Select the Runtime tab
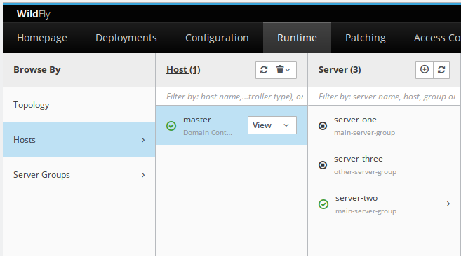This screenshot has width=461, height=256. (x=297, y=38)
